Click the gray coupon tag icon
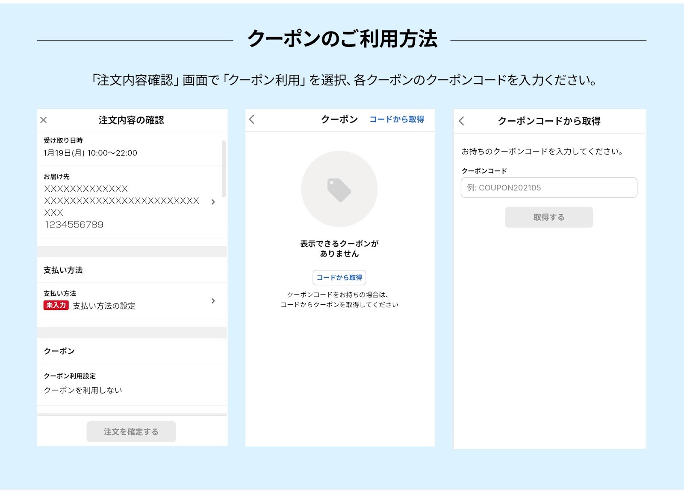 click(339, 190)
